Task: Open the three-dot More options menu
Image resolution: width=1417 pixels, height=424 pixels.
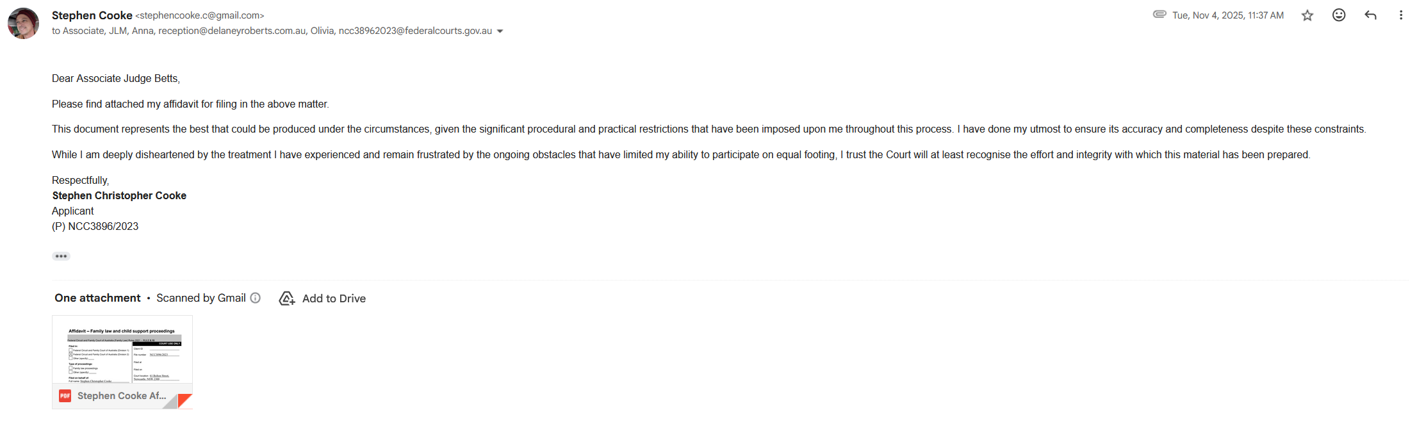Action: pos(1400,15)
